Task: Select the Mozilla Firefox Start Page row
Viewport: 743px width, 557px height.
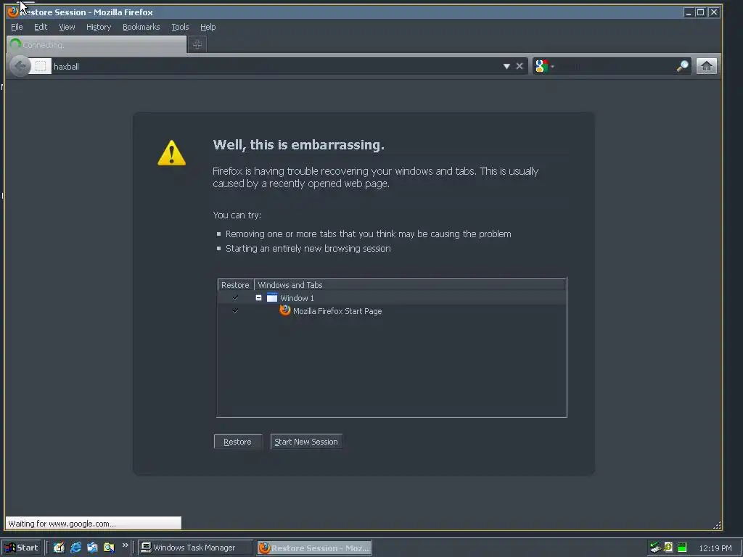Action: tap(391, 311)
